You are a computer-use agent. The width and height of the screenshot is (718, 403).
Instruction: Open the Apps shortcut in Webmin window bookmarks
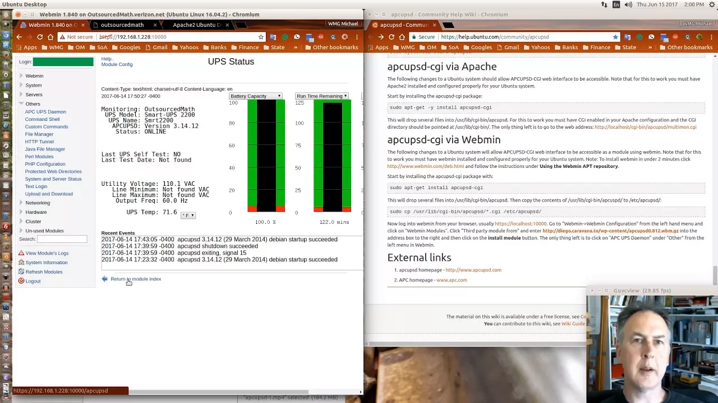tap(26, 48)
